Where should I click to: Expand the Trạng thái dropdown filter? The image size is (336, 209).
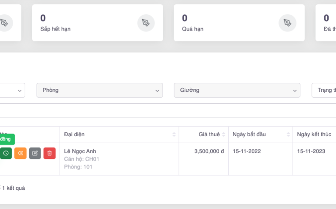(325, 90)
